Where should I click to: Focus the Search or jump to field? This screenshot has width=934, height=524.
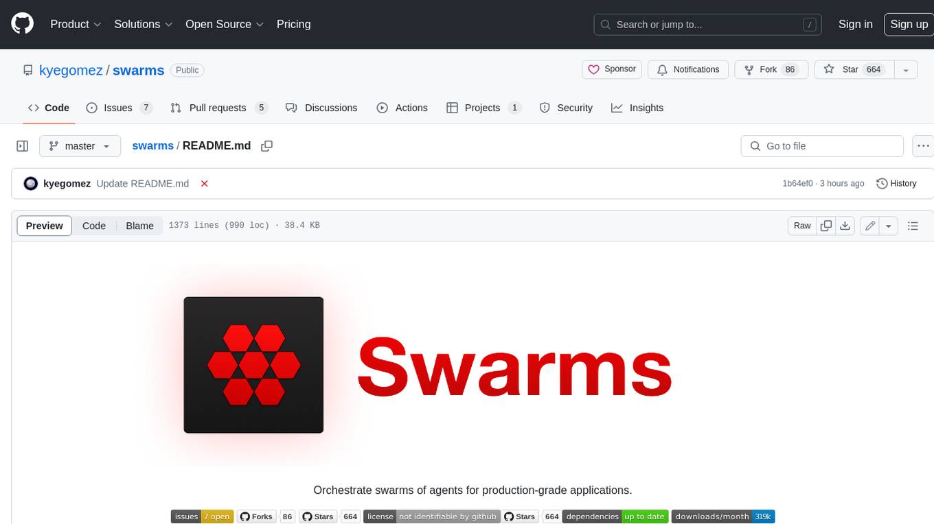708,24
